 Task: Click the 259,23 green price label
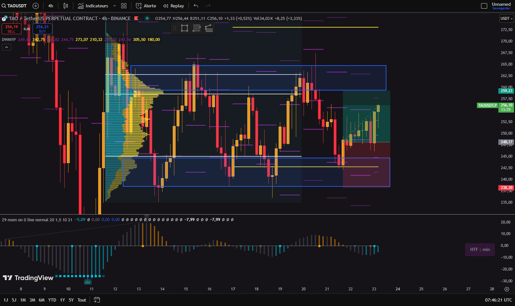[x=506, y=91]
